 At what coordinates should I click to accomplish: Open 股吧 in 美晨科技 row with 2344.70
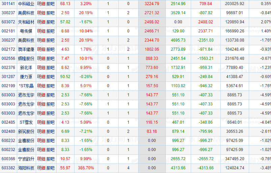click(x=51, y=40)
